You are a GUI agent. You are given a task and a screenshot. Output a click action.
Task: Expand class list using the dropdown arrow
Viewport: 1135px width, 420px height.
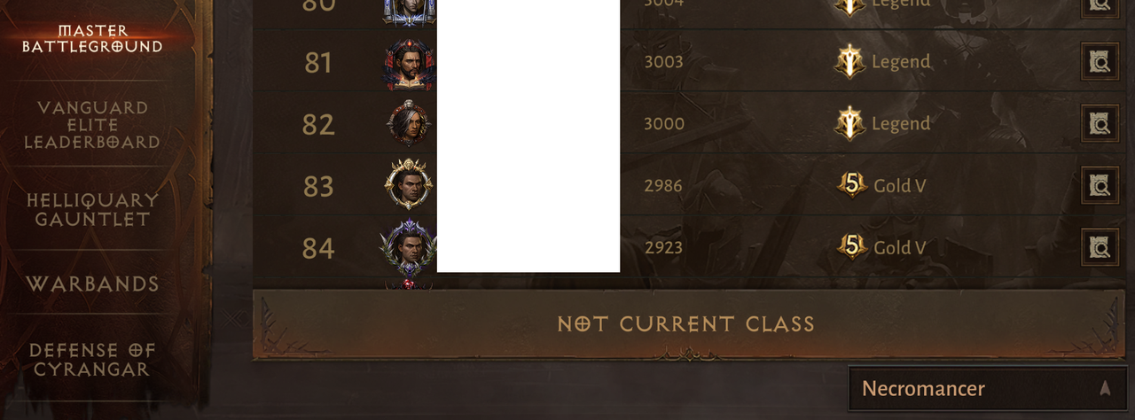point(1105,388)
